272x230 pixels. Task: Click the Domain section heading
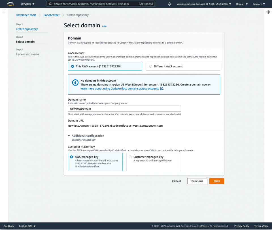[75, 38]
